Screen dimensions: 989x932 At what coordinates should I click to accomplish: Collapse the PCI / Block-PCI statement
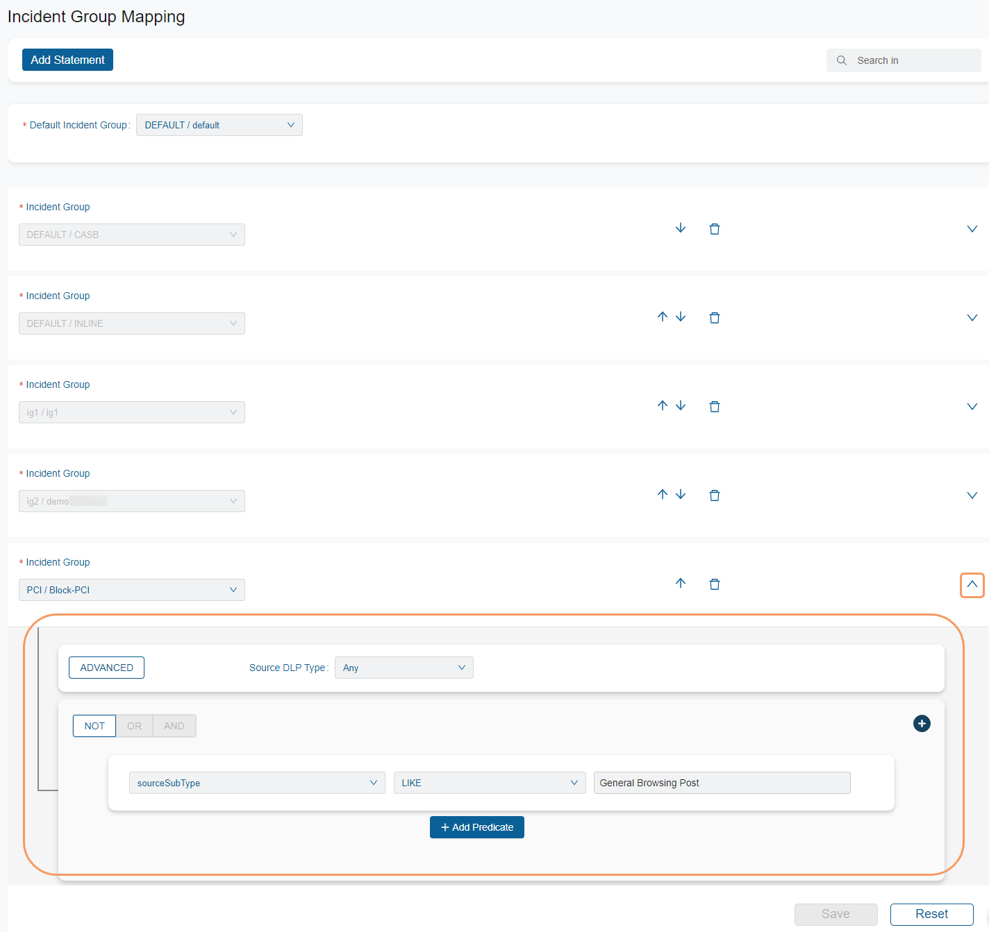[x=972, y=585]
